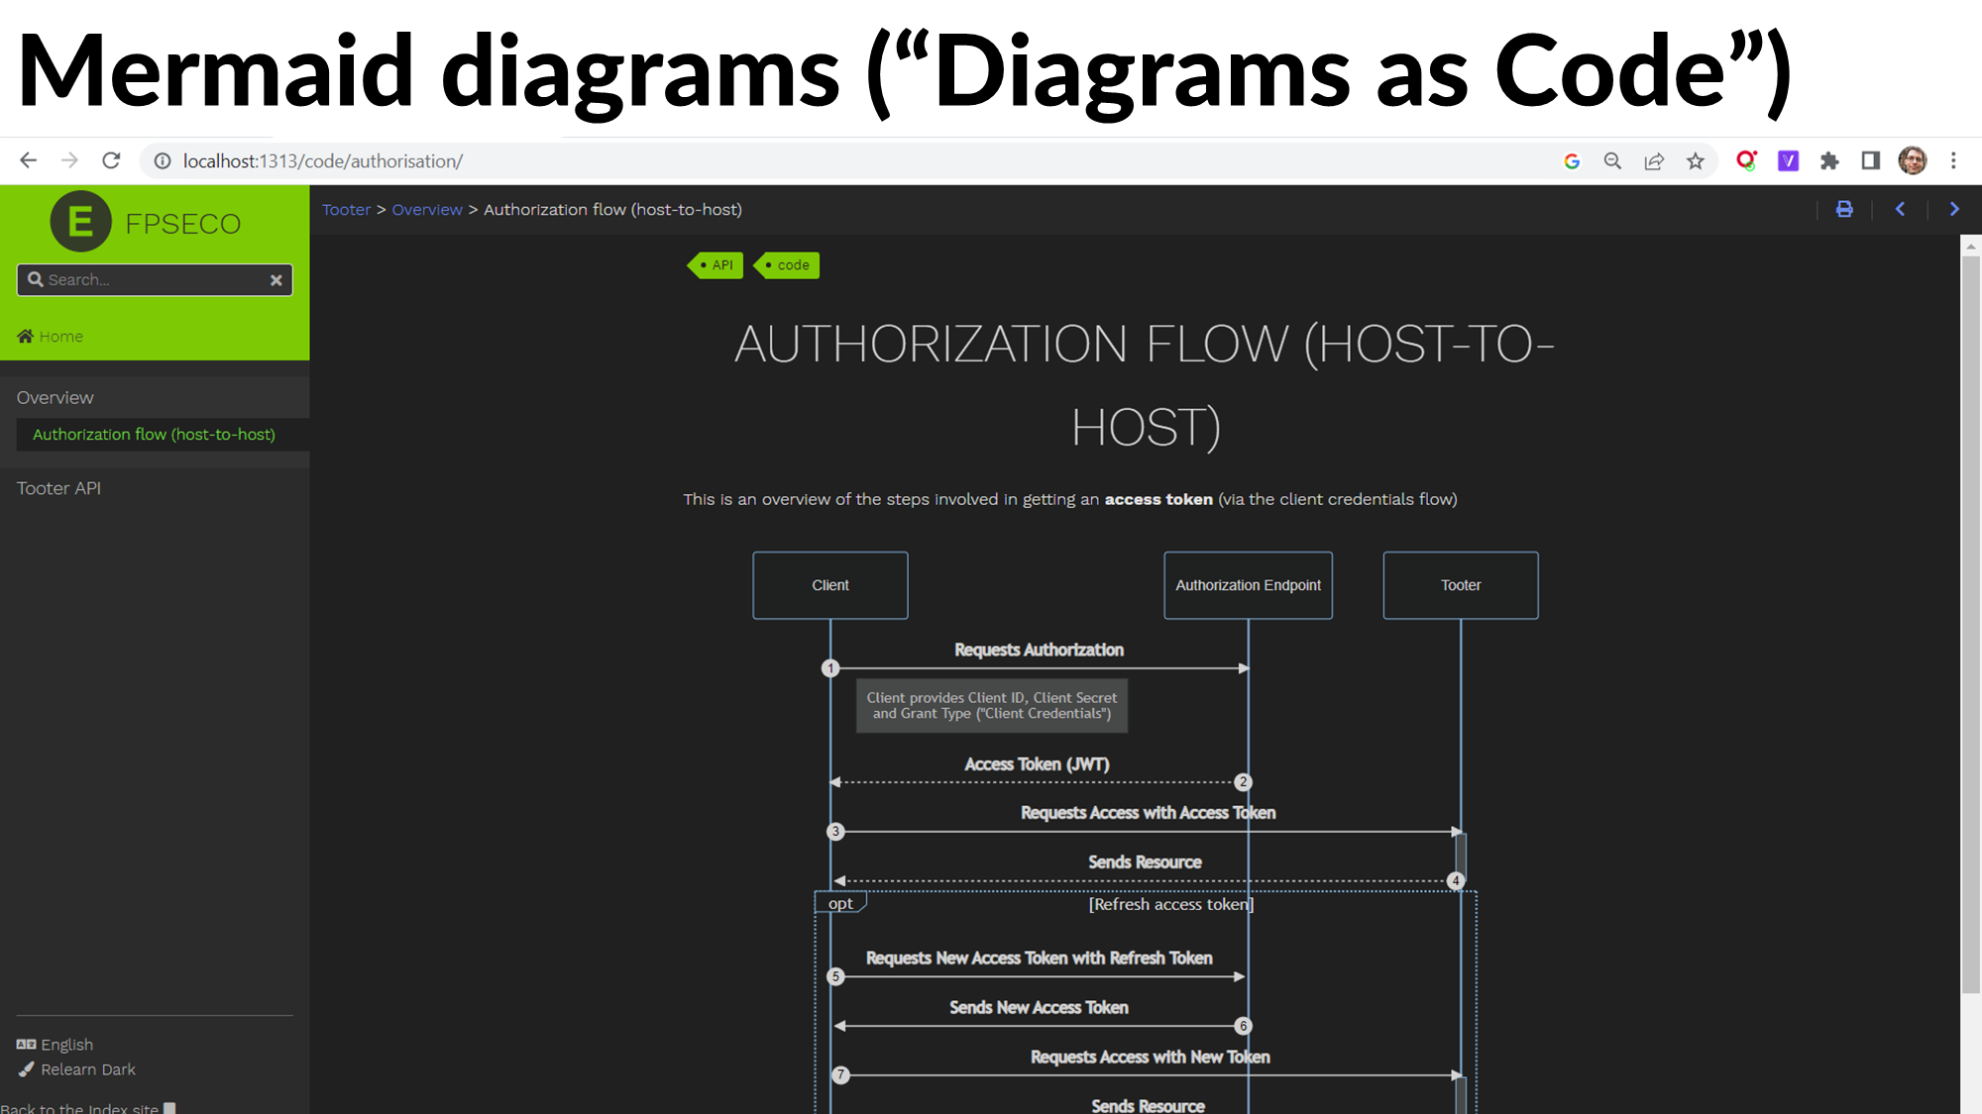Select the Overview sidebar menu item
Viewport: 1982px width, 1114px height.
coord(55,397)
